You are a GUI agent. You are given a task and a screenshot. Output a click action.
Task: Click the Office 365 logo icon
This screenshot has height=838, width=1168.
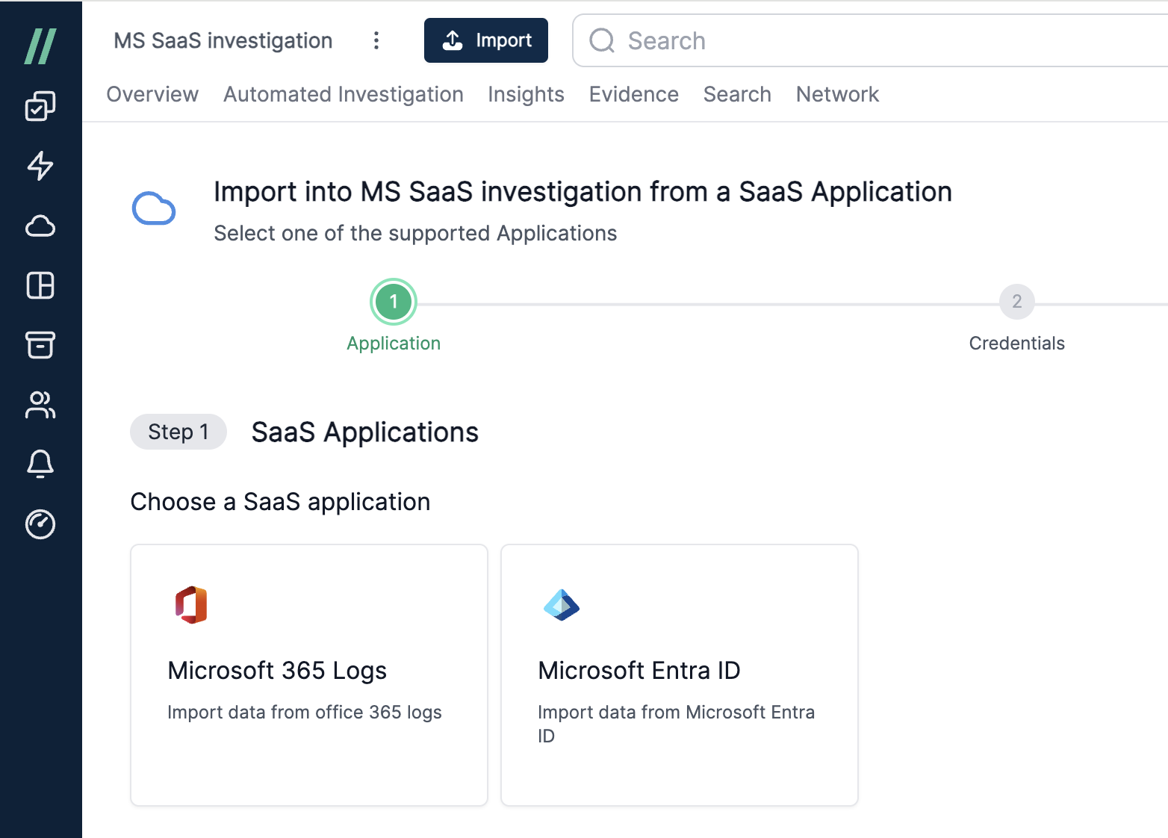click(x=191, y=605)
